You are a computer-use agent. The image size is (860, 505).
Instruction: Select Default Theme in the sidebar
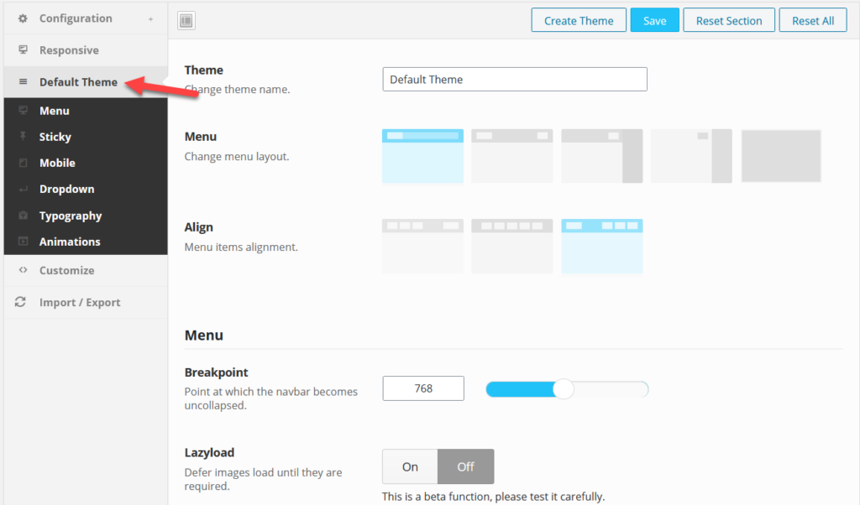coord(86,82)
